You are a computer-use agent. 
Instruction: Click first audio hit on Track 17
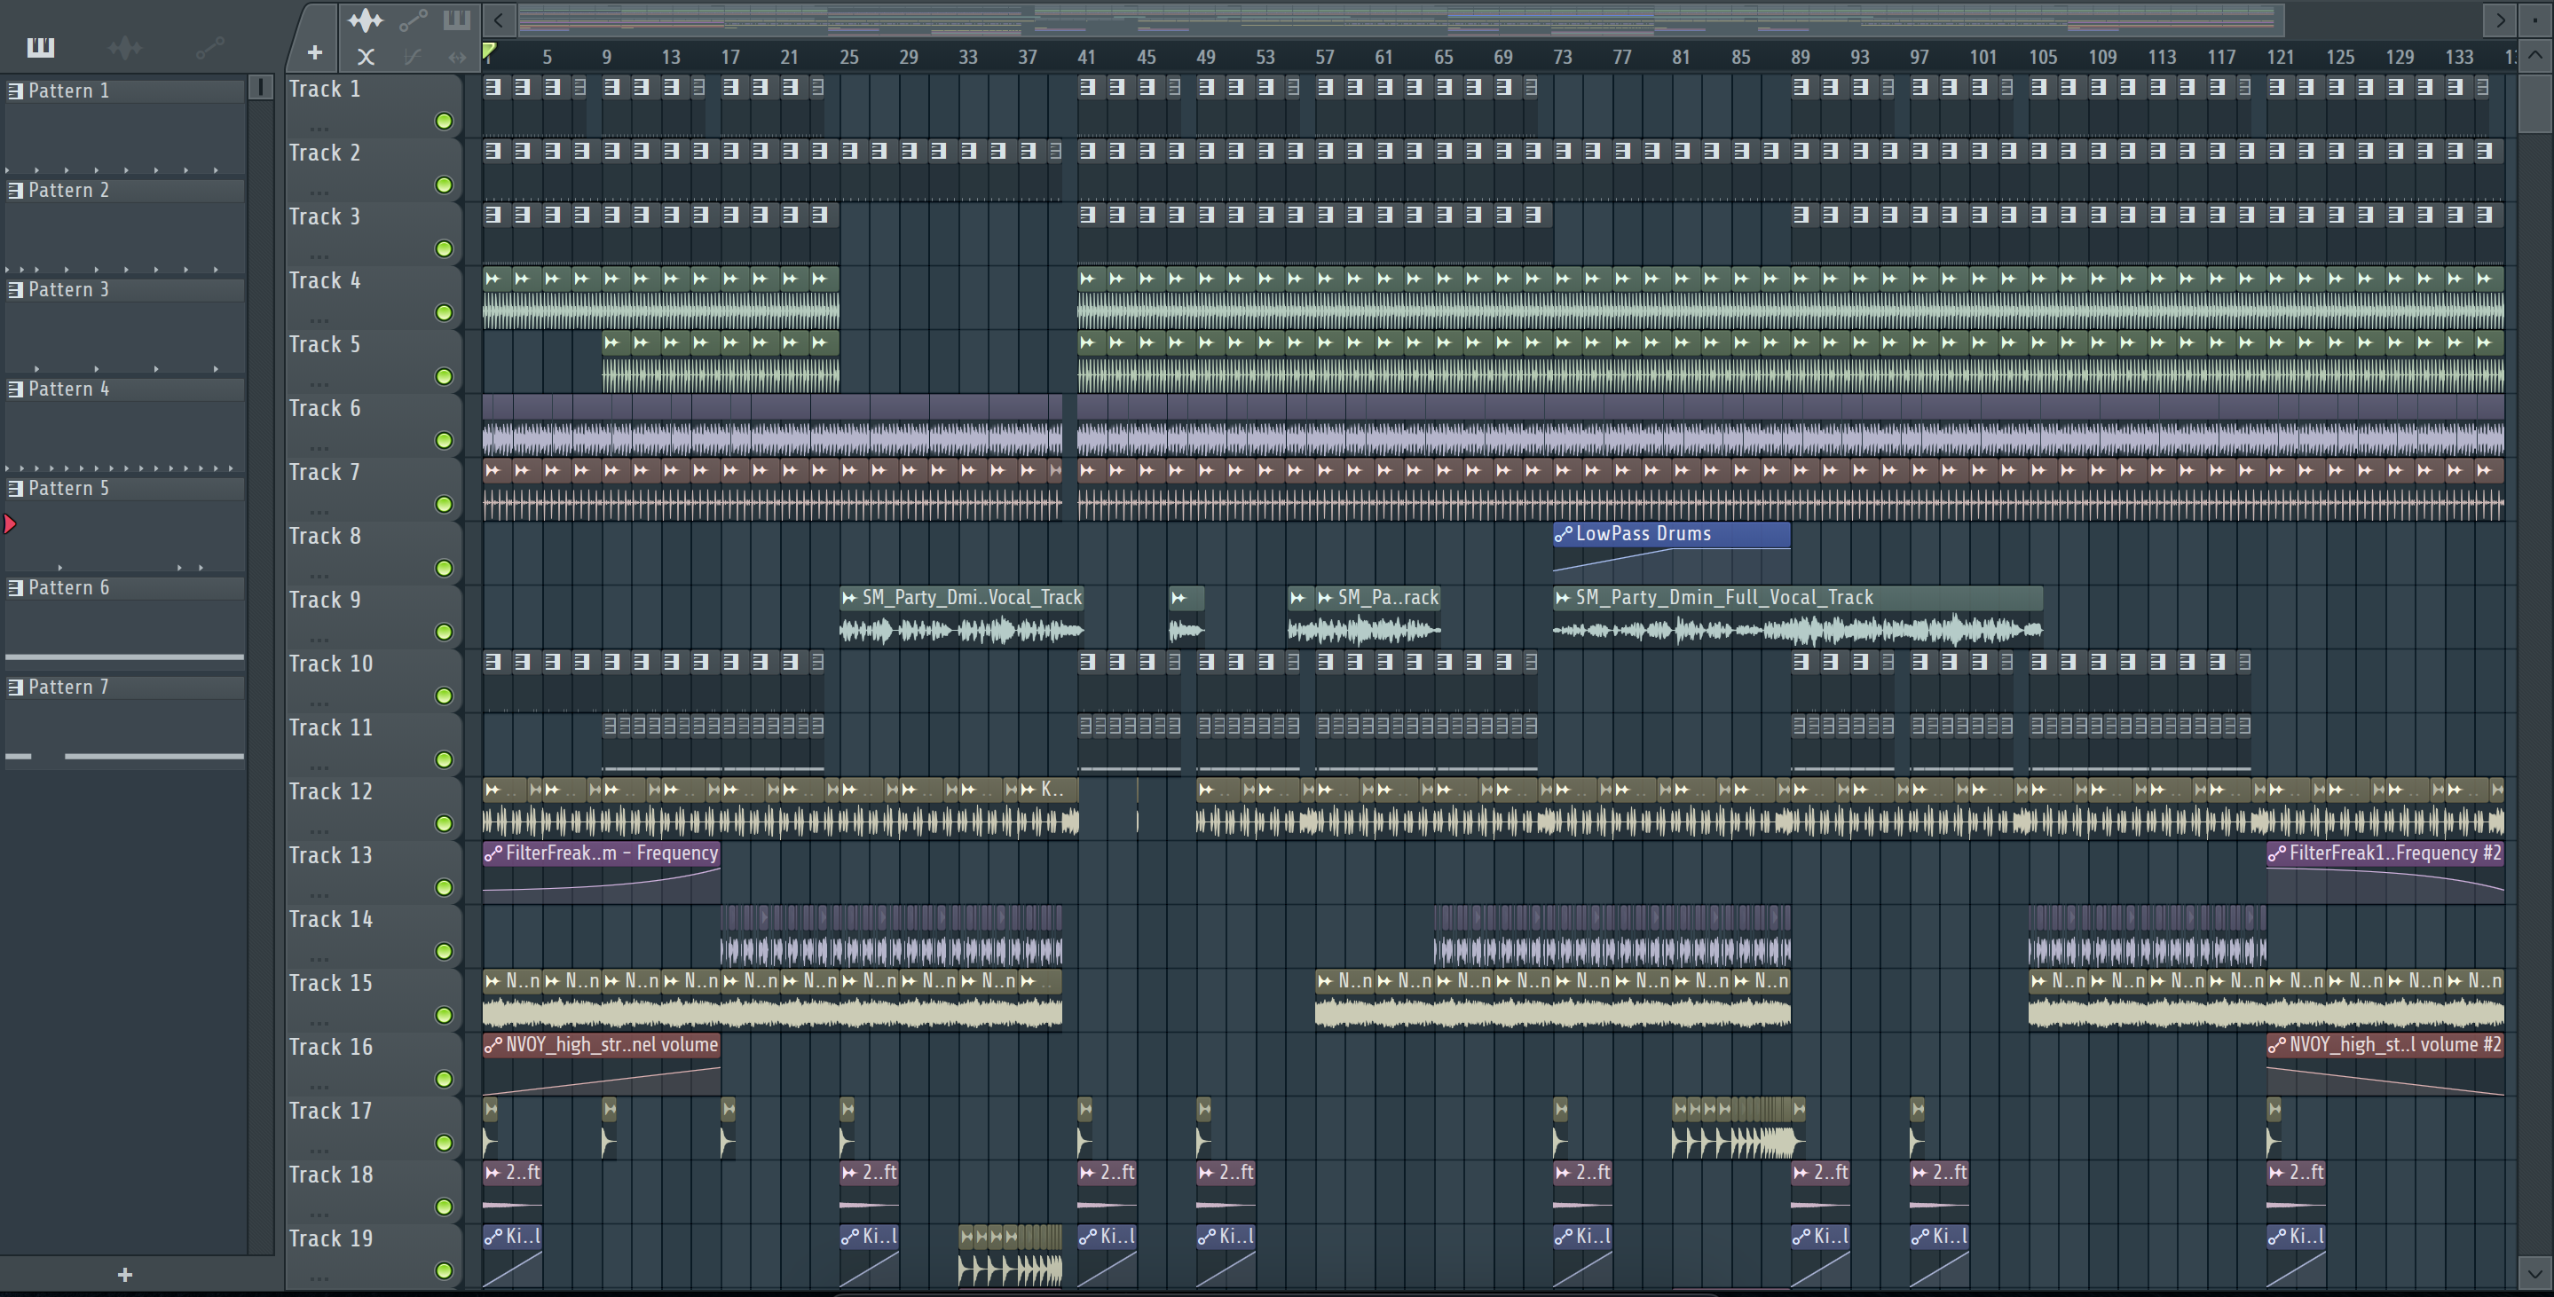[x=491, y=1127]
